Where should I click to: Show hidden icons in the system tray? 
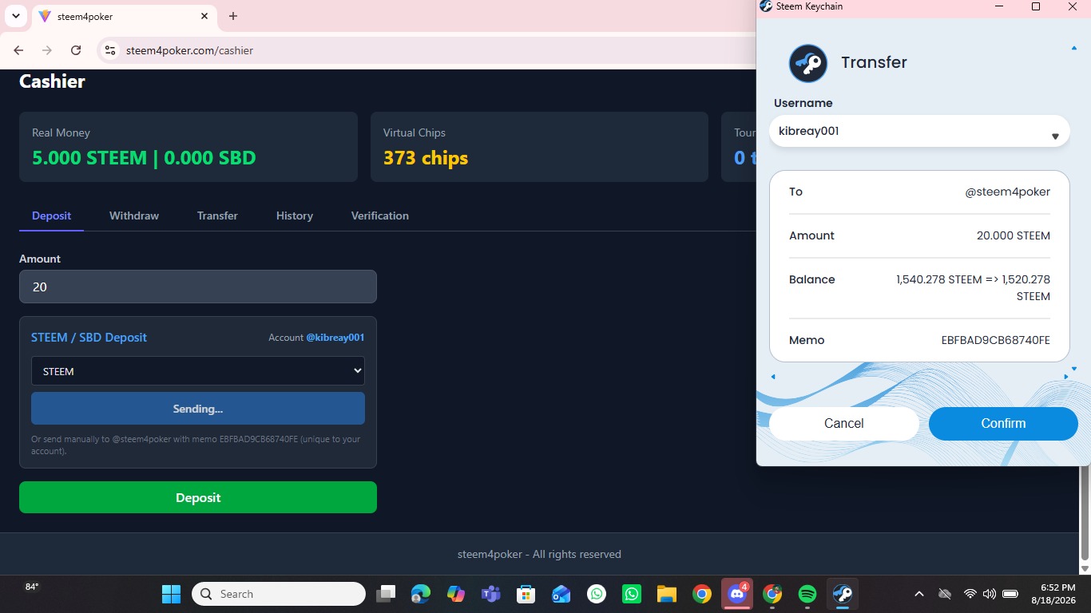[919, 594]
